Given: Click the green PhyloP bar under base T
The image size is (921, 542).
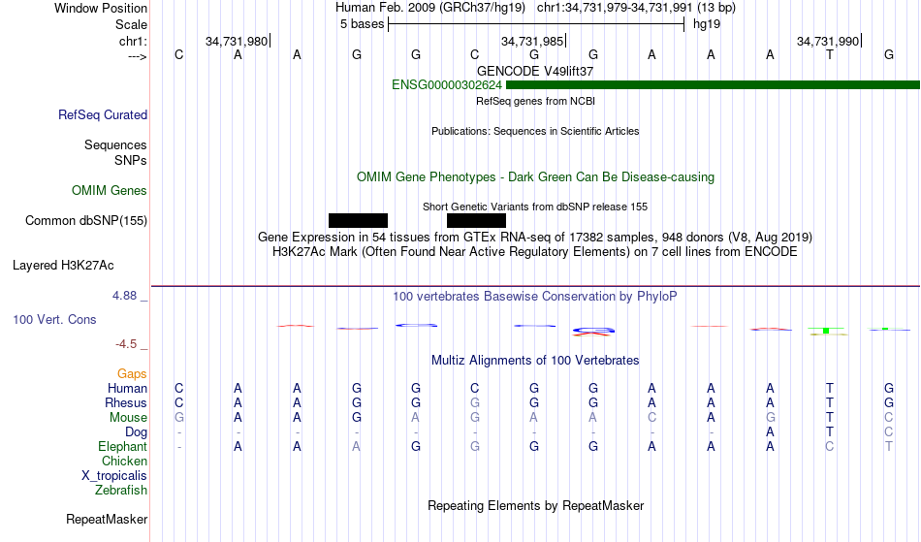Looking at the screenshot, I should coord(826,332).
